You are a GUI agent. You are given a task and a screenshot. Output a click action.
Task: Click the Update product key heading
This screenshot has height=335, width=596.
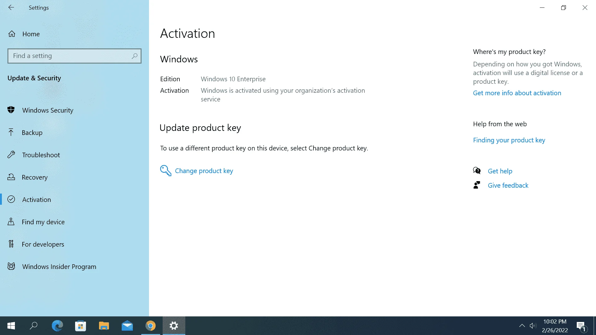coord(200,128)
